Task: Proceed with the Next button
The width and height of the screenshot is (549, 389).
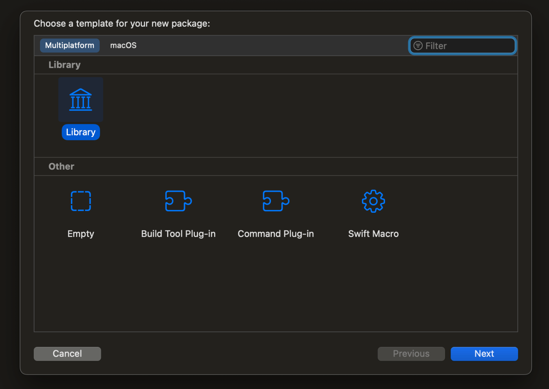Action: (484, 354)
